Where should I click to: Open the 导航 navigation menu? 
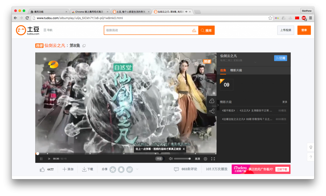pos(48,30)
